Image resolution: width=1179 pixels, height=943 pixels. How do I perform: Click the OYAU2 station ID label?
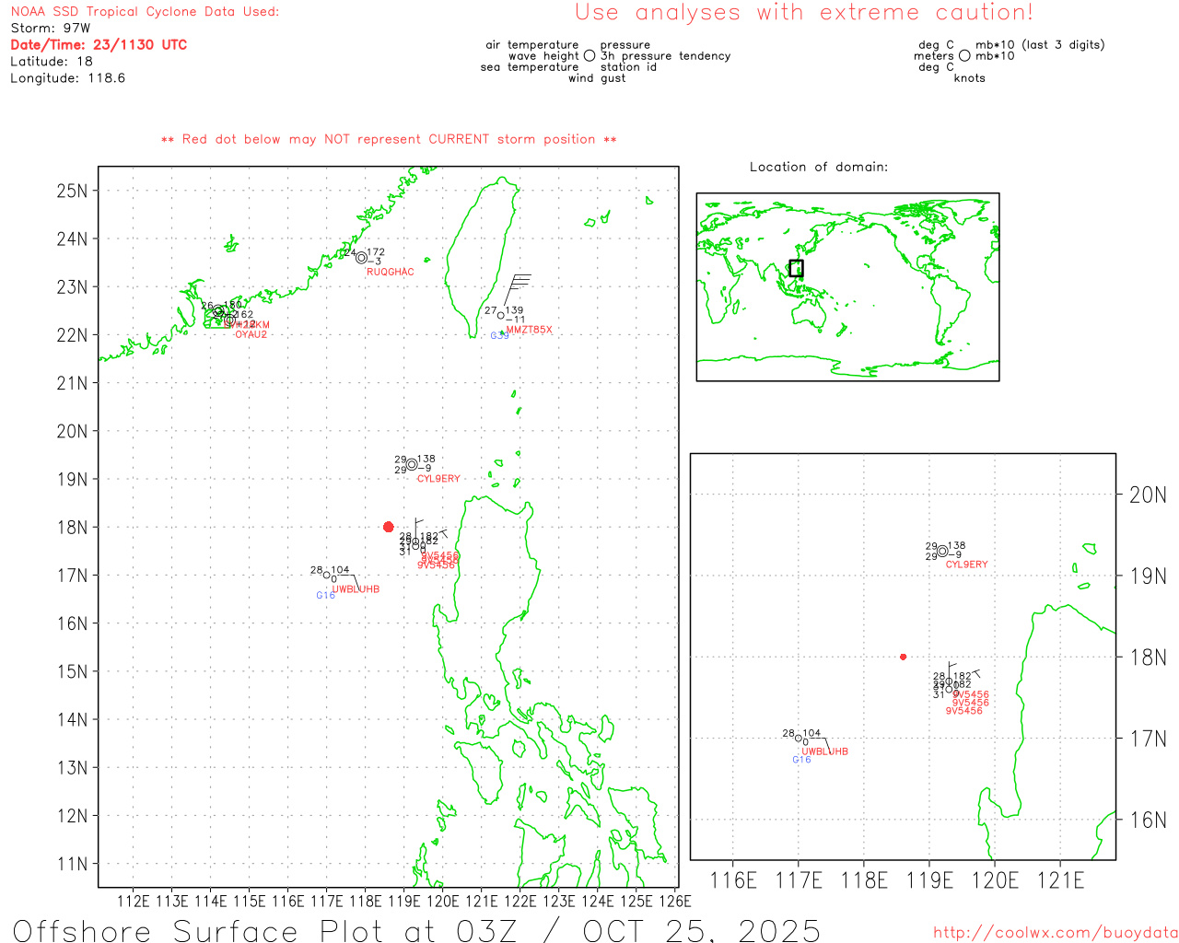[251, 335]
